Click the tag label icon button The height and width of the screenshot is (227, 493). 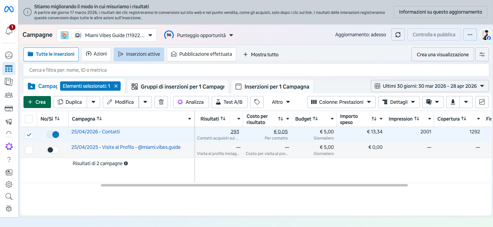click(x=257, y=102)
